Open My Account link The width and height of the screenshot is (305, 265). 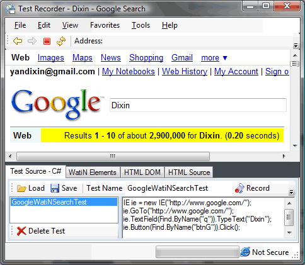point(236,72)
